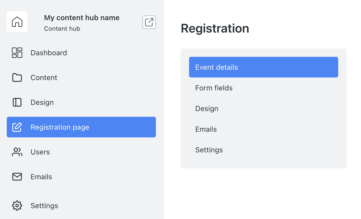
Task: Navigate to Users text label in sidebar
Action: 40,152
